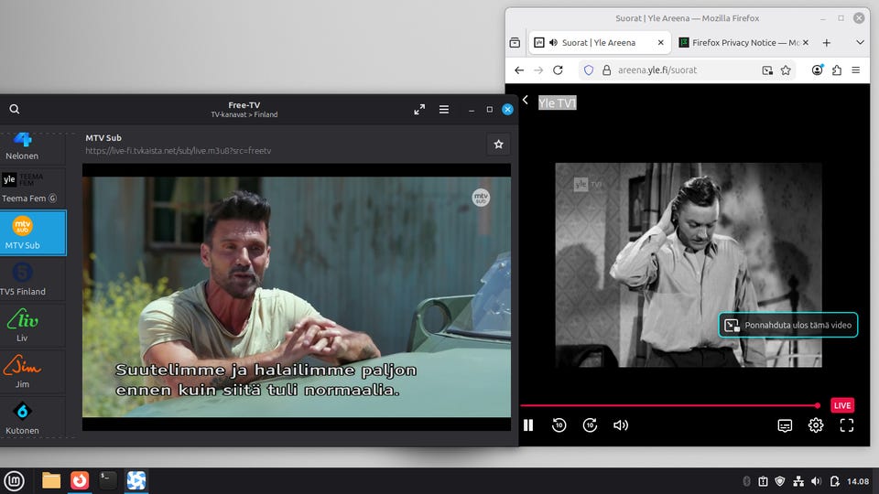Image resolution: width=879 pixels, height=494 pixels.
Task: Rewind 10 seconds in Yle player
Action: coord(559,425)
